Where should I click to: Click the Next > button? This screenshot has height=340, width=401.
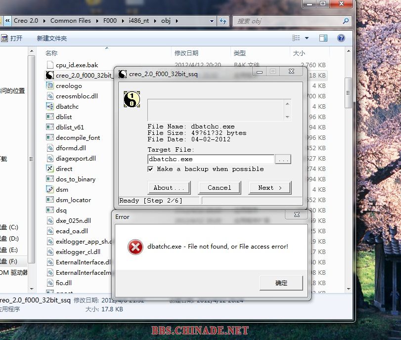(270, 188)
